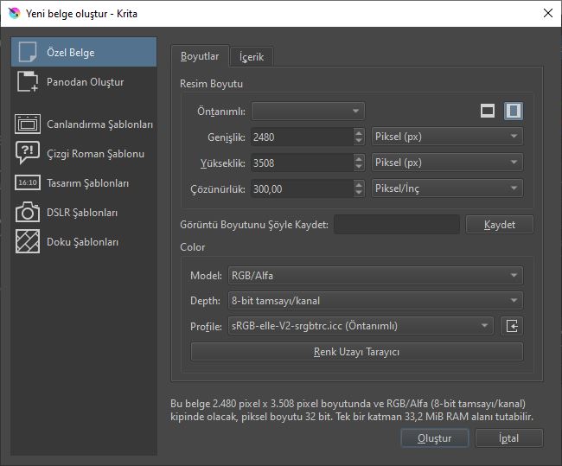Increase the Çözünürlük value with up arrow
Viewport: 562px width, 466px height.
pyautogui.click(x=359, y=184)
